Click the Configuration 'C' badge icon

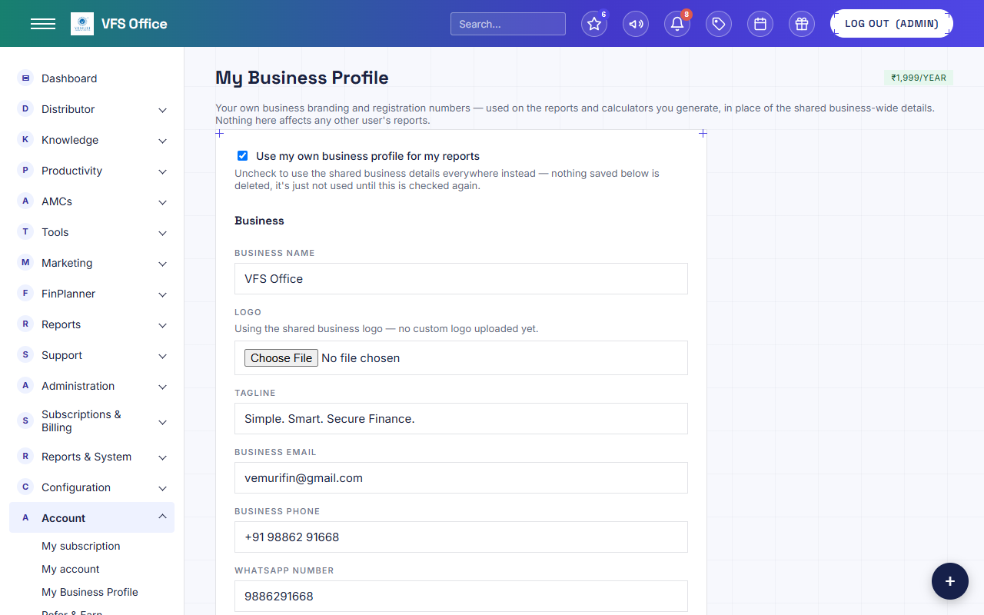[25, 487]
